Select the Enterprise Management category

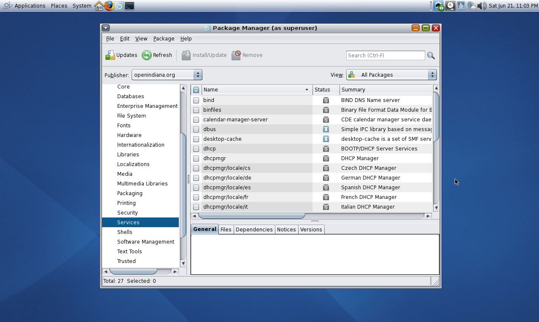pyautogui.click(x=147, y=106)
